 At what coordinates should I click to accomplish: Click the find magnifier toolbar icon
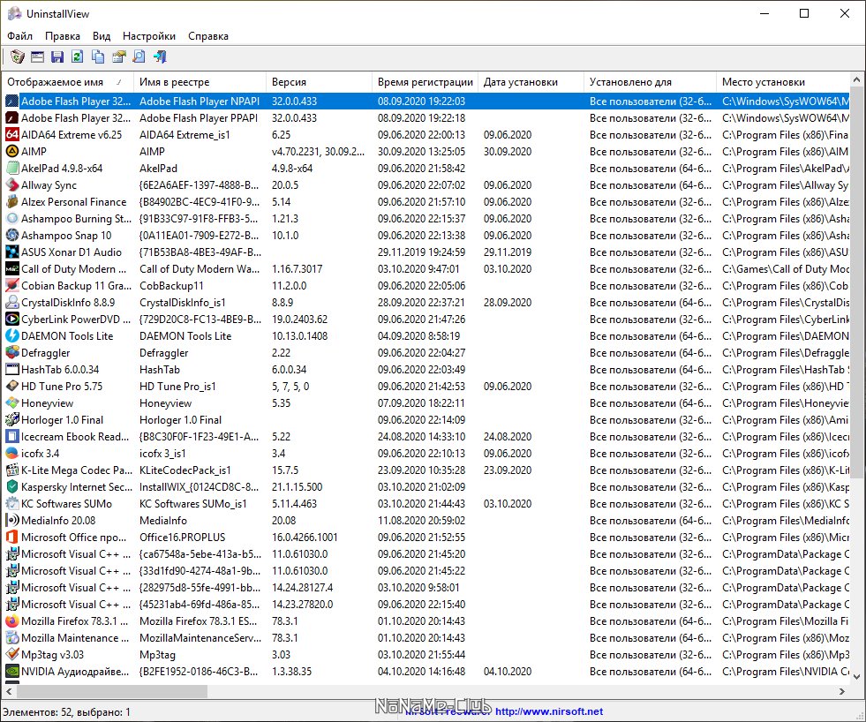[139, 57]
